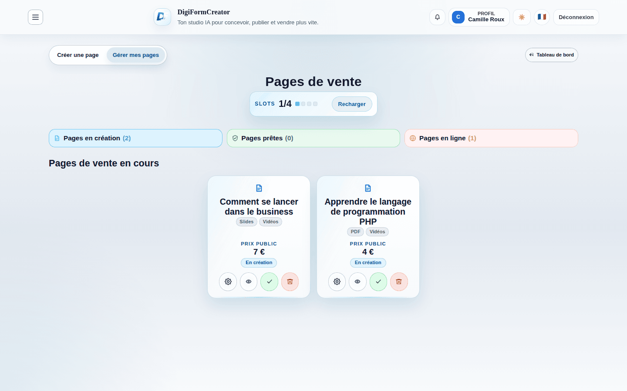Viewport: 627px width, 391px height.
Task: Open Comment se lancer dans le business title
Action: click(259, 207)
